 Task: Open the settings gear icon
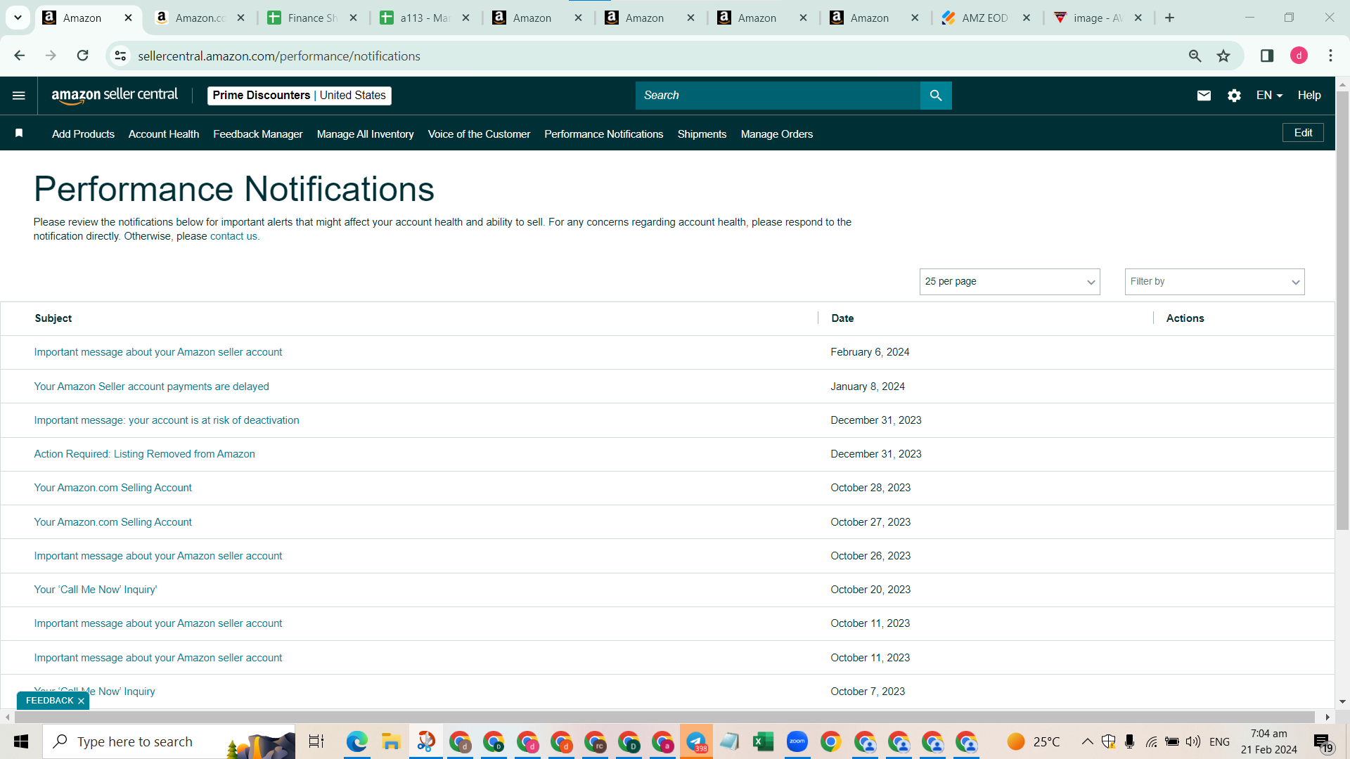click(1234, 96)
